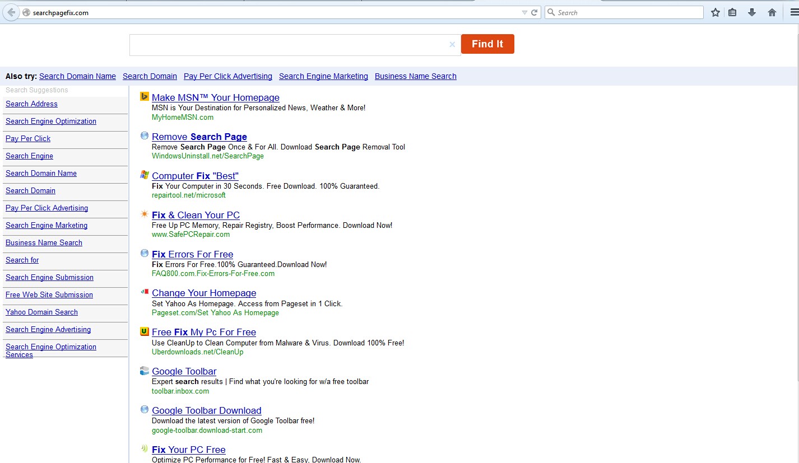Open Pay Per Click Advertising in Also try bar
Screen dimensions: 799x463
pos(228,76)
